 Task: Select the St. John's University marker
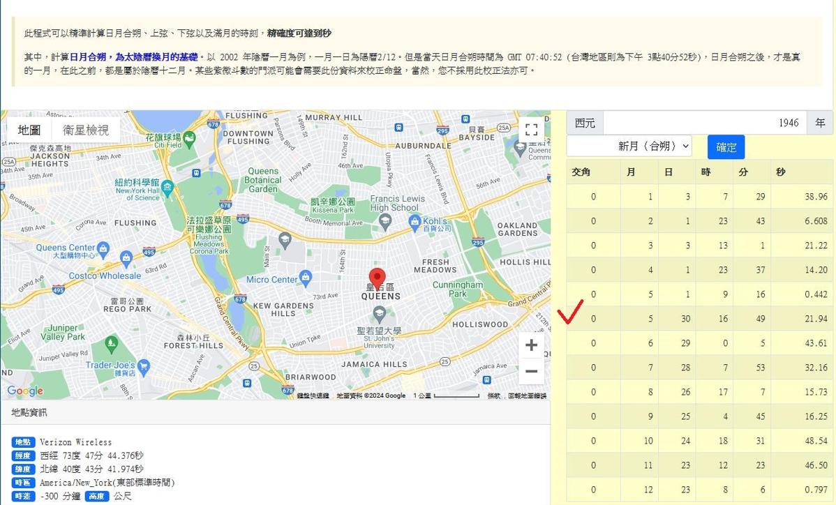[x=379, y=313]
